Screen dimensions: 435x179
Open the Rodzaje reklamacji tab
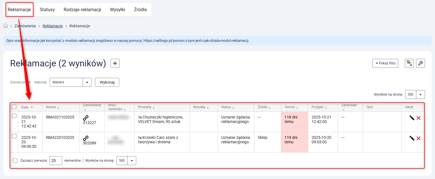(82, 10)
